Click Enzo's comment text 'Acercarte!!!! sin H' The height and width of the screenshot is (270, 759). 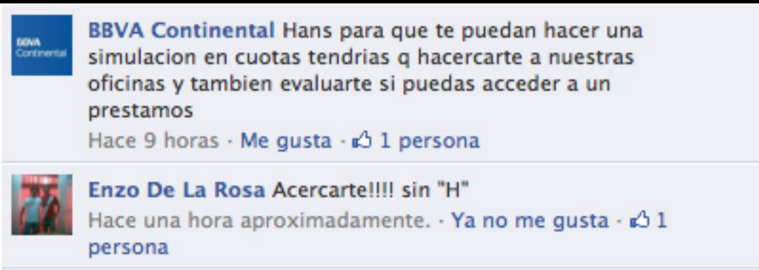pos(371,191)
